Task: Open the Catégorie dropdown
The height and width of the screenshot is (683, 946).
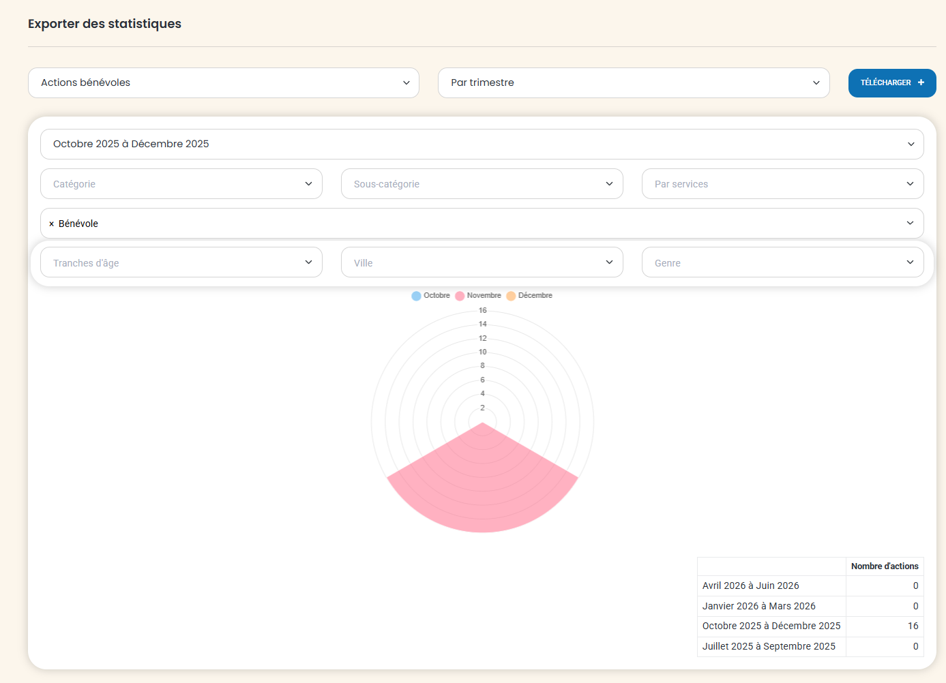Action: 181,184
